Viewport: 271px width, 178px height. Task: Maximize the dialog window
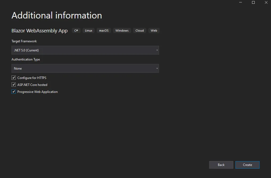pos(253,2)
